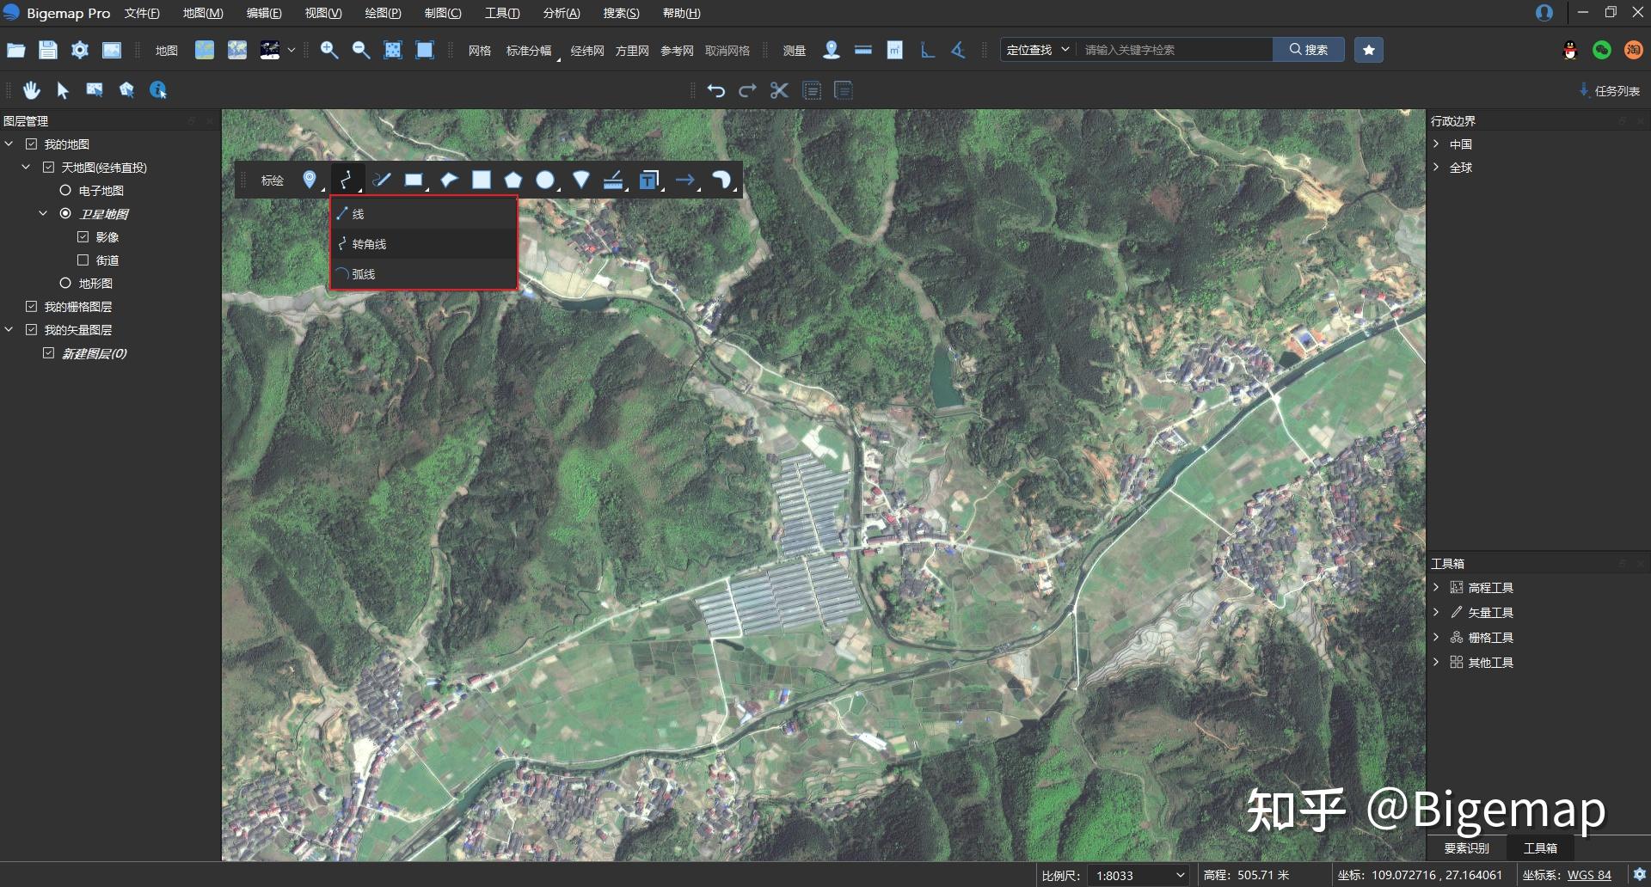
Task: Click 取消网格 to remove the grid
Action: click(x=727, y=50)
